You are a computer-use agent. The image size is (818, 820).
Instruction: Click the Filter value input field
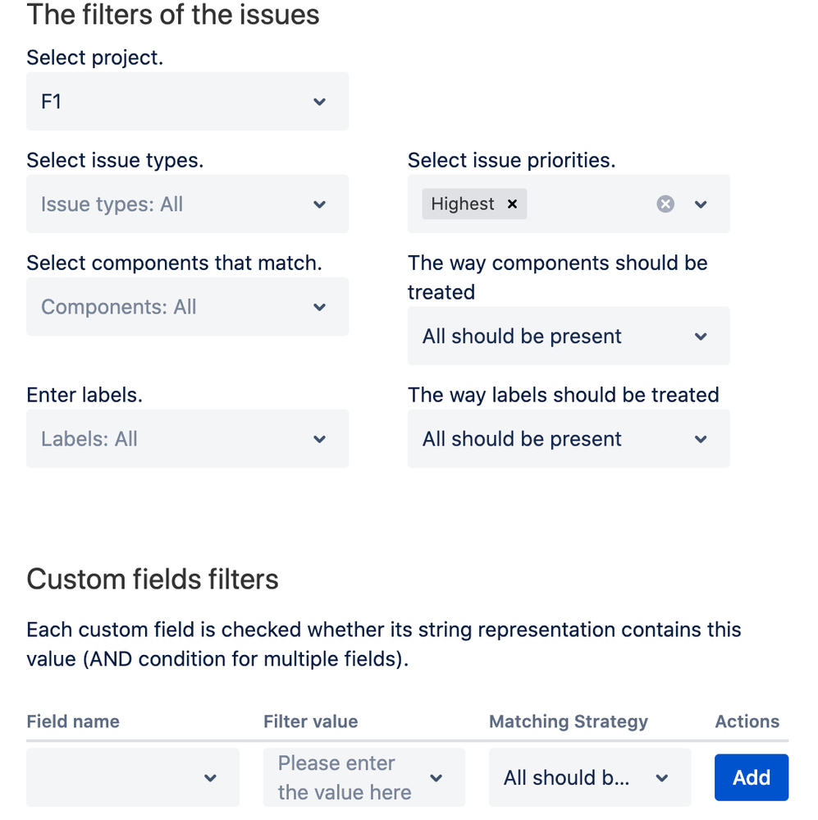click(x=345, y=777)
